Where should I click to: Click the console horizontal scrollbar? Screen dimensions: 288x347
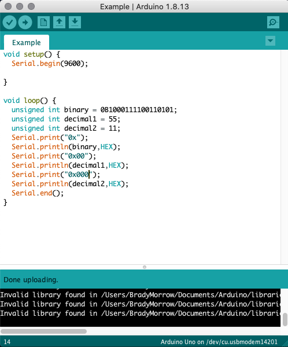43,331
